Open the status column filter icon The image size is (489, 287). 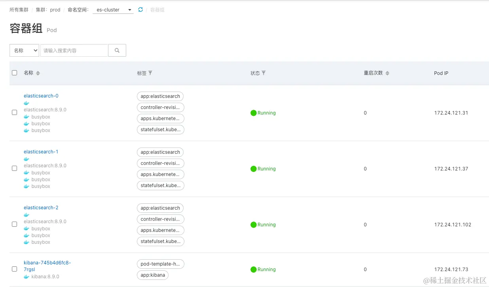[263, 73]
